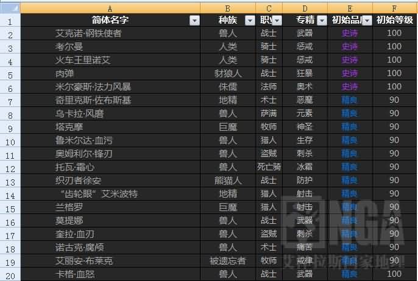418x281 pixels.
Task: Click cell 塔克摩
Action: tap(110, 127)
